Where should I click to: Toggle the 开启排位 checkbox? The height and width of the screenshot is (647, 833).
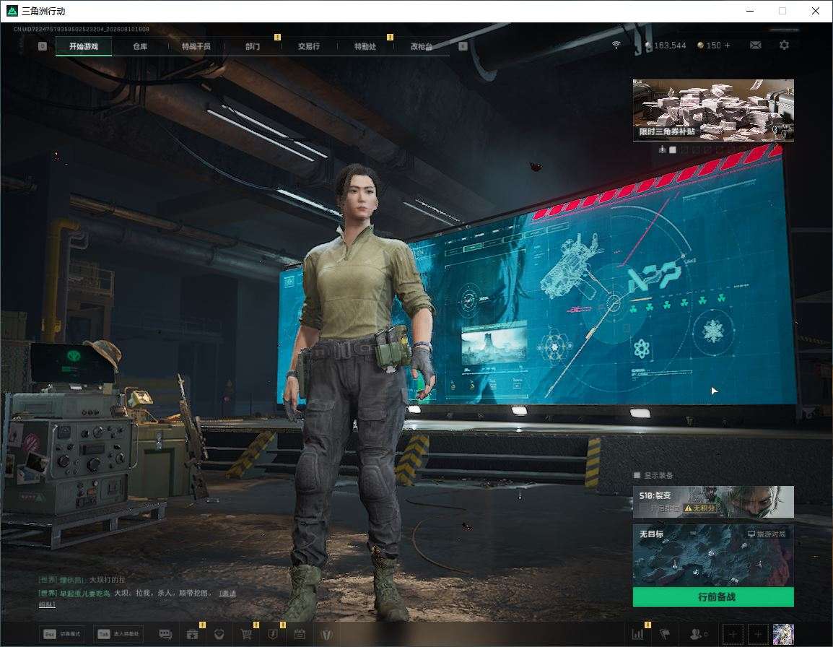(644, 508)
